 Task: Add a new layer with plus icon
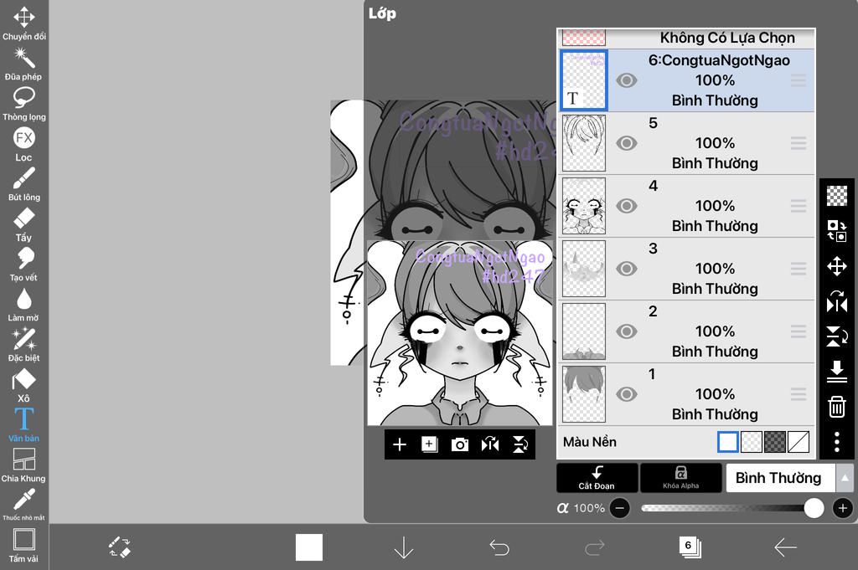(400, 444)
